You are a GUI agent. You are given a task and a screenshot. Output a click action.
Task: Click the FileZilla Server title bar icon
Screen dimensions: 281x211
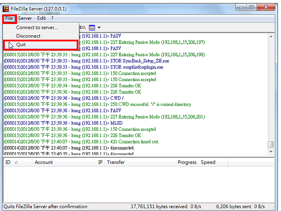click(x=6, y=9)
